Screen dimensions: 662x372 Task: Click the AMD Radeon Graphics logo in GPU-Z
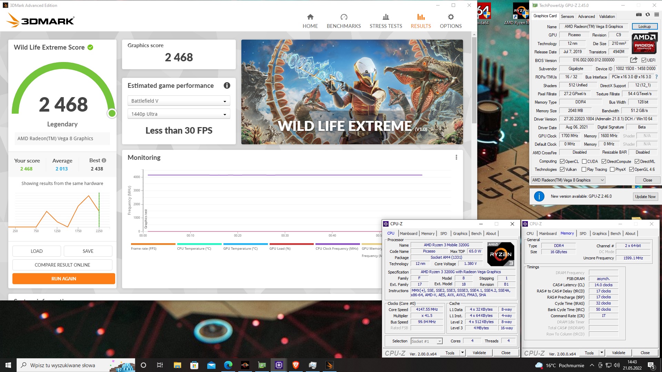pyautogui.click(x=644, y=43)
